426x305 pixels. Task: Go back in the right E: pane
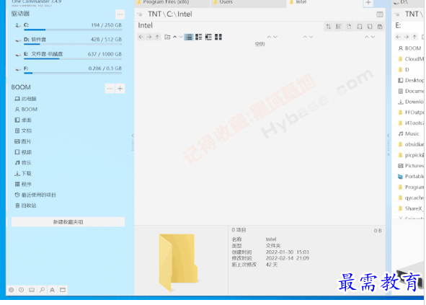click(399, 37)
